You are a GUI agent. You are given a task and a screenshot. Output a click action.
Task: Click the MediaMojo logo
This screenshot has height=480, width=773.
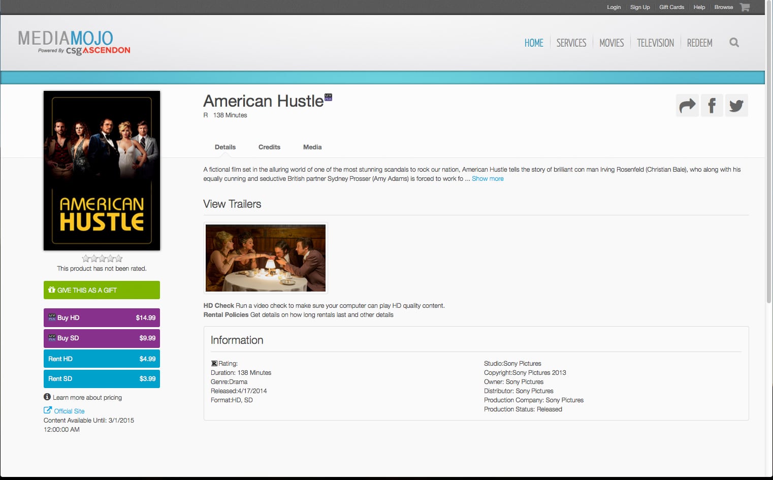coord(74,43)
